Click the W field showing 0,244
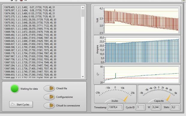Viewport: 186px width, 116px height. pos(156,107)
